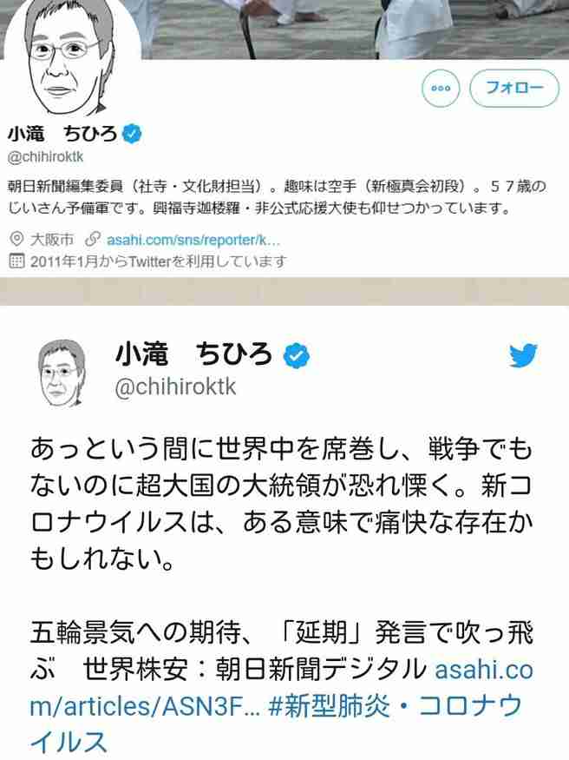Click the profile bio text about 朝日新聞編集委員
Viewport: 569px width, 760px height.
pos(277,197)
